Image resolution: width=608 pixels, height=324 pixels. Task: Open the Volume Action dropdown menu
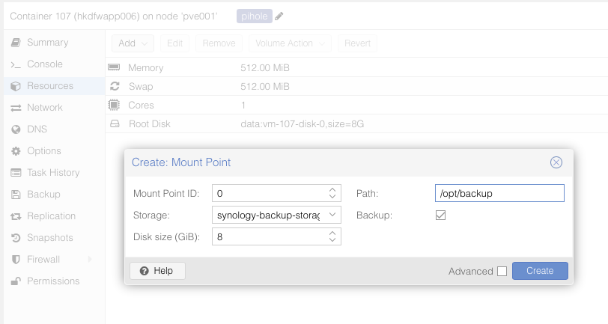click(x=290, y=43)
